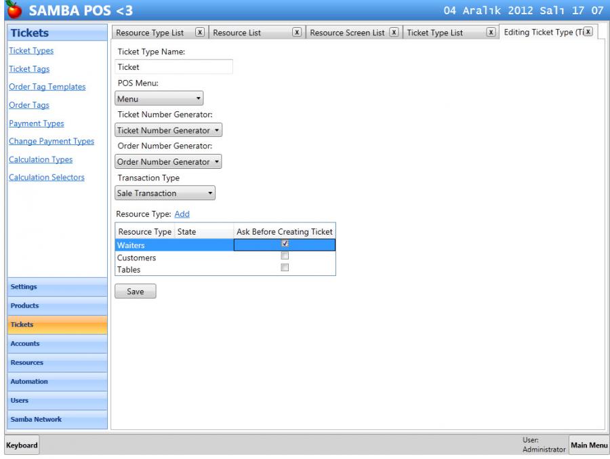The width and height of the screenshot is (610, 459).
Task: Click the Add resource type link
Action: pyautogui.click(x=182, y=214)
